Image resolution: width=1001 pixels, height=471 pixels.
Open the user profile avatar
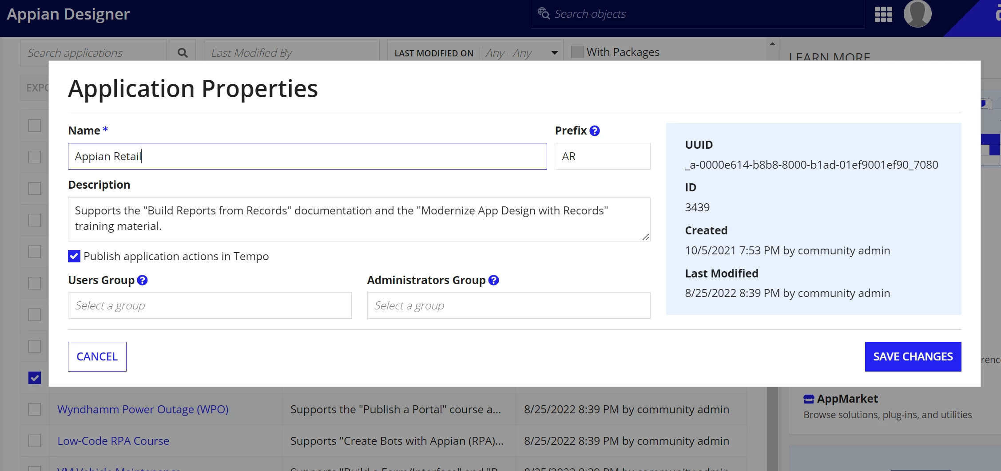click(x=918, y=14)
